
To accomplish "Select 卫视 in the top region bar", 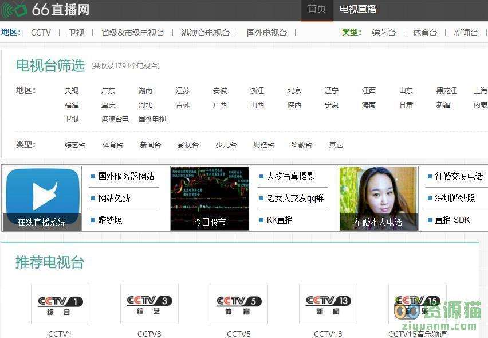I will click(76, 33).
